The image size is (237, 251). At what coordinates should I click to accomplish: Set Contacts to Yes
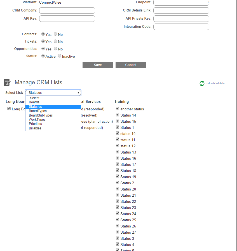point(43,34)
